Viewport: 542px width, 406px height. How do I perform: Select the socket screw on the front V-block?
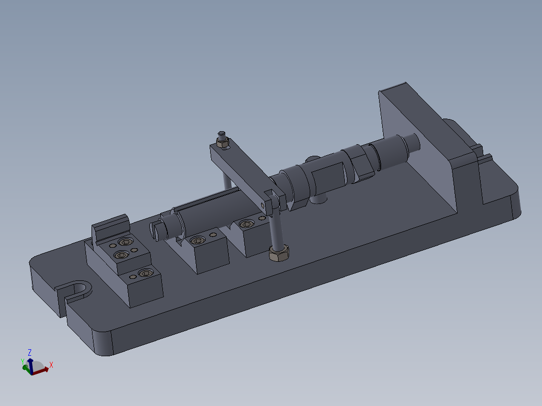[198, 241]
